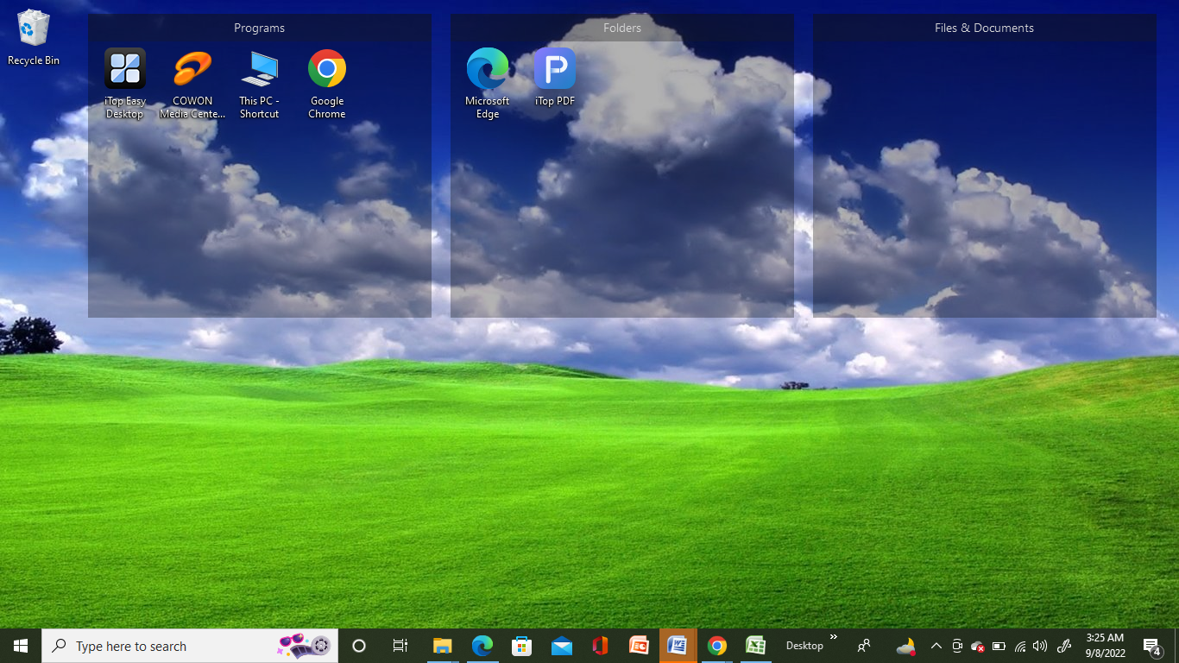The image size is (1179, 663).
Task: Select the iTop PDF desktop icon
Action: pyautogui.click(x=555, y=78)
